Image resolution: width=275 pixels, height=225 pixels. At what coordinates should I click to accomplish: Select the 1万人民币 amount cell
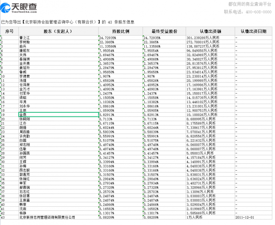coord(210,218)
